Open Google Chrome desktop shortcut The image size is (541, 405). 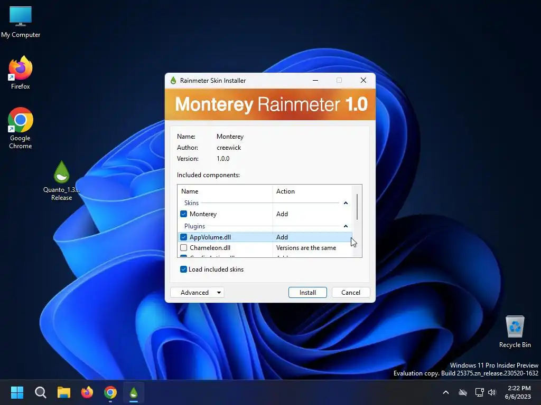21,128
